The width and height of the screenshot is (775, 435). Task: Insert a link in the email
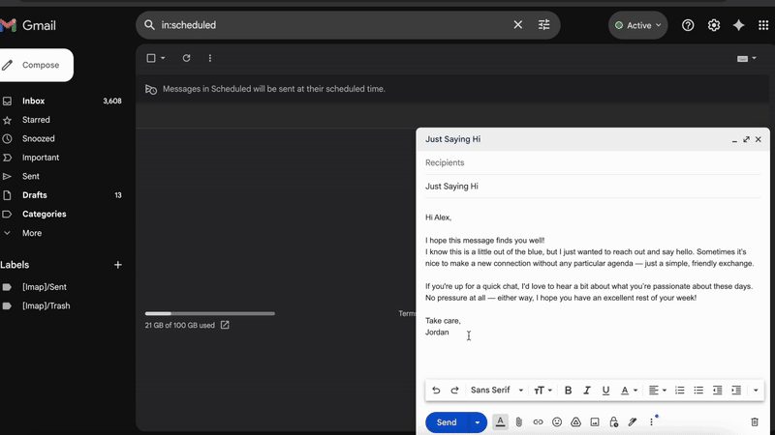coord(538,422)
